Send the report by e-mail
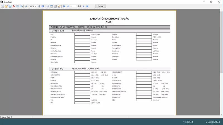This screenshot has height=125, width=223. [17, 6]
